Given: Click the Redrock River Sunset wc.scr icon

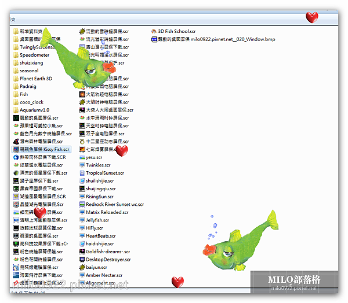Looking at the screenshot, I should [x=82, y=205].
